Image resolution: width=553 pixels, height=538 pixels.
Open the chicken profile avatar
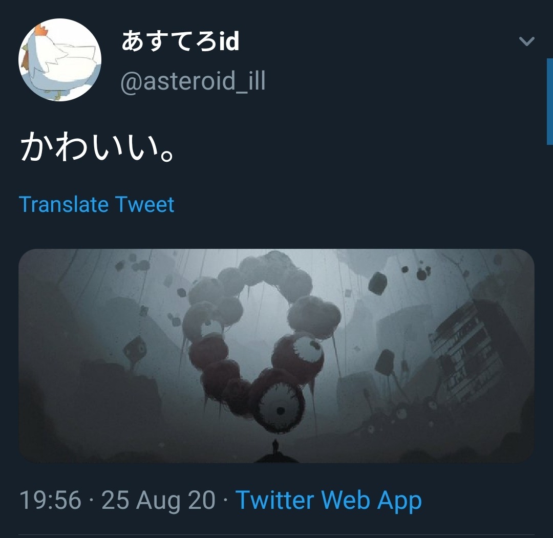click(x=60, y=60)
